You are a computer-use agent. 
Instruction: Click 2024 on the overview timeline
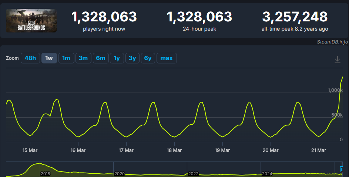click(267, 173)
